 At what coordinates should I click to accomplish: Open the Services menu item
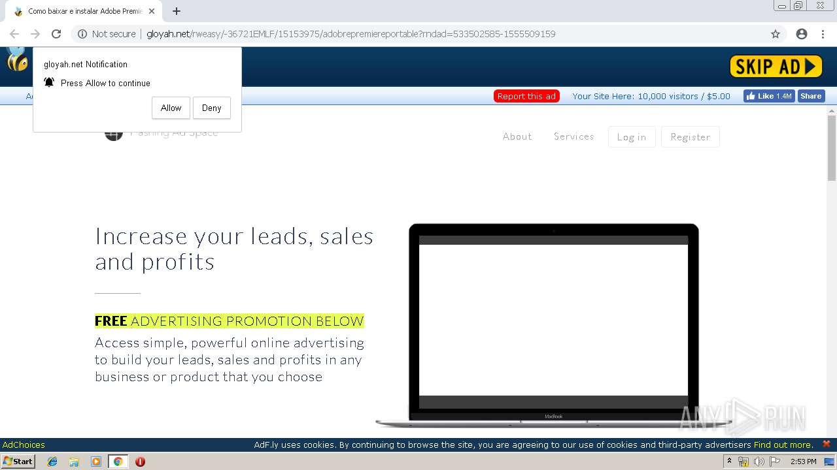pyautogui.click(x=574, y=136)
